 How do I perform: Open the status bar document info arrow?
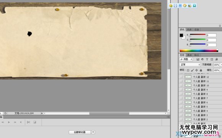42,113
